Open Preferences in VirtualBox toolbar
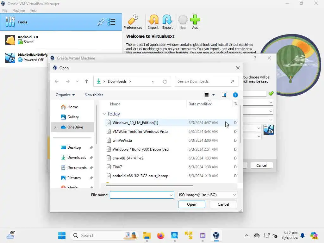Viewport: 324px width, 243px height. (133, 22)
